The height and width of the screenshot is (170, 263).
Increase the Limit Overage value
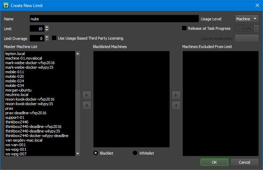pos(47,37)
